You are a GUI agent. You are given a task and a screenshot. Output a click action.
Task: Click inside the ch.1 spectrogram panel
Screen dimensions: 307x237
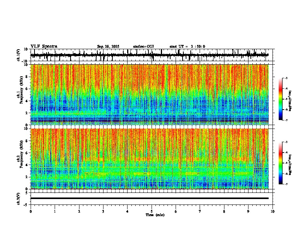(x=150, y=94)
